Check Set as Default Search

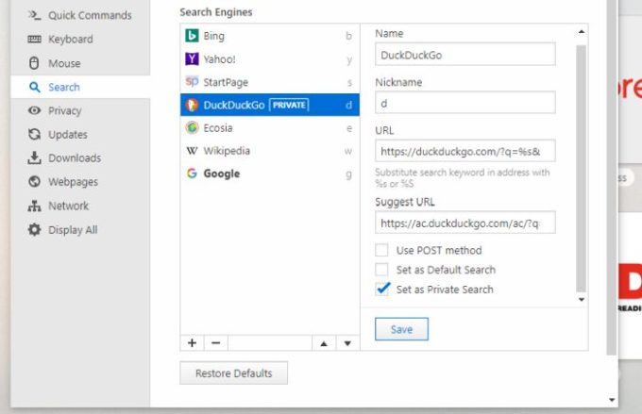[x=381, y=270]
